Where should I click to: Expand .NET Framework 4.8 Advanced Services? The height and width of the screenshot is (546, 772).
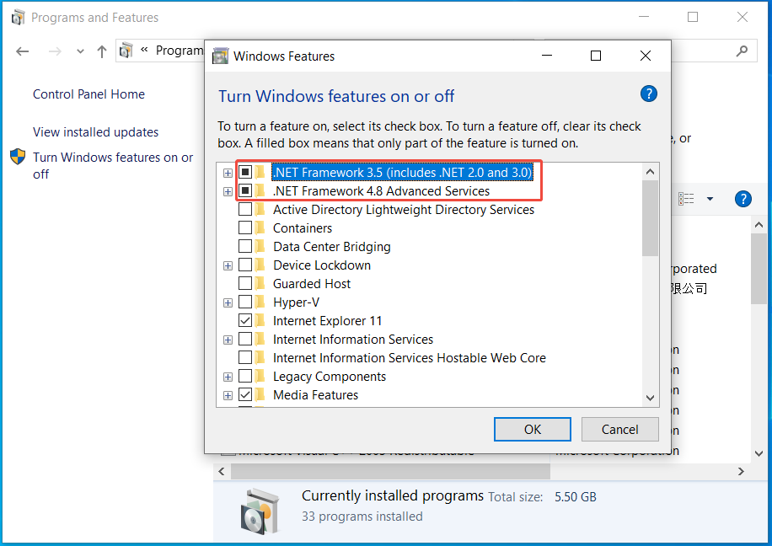tap(228, 191)
